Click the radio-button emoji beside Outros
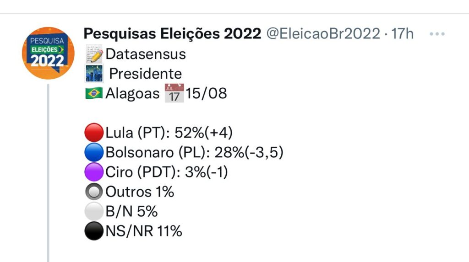 [x=94, y=192]
